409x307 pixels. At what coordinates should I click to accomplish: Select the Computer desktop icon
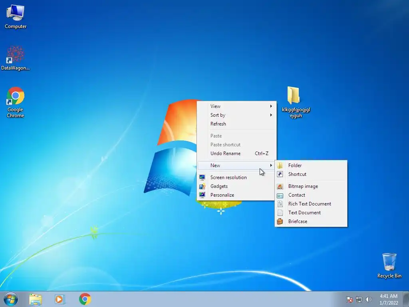[16, 16]
